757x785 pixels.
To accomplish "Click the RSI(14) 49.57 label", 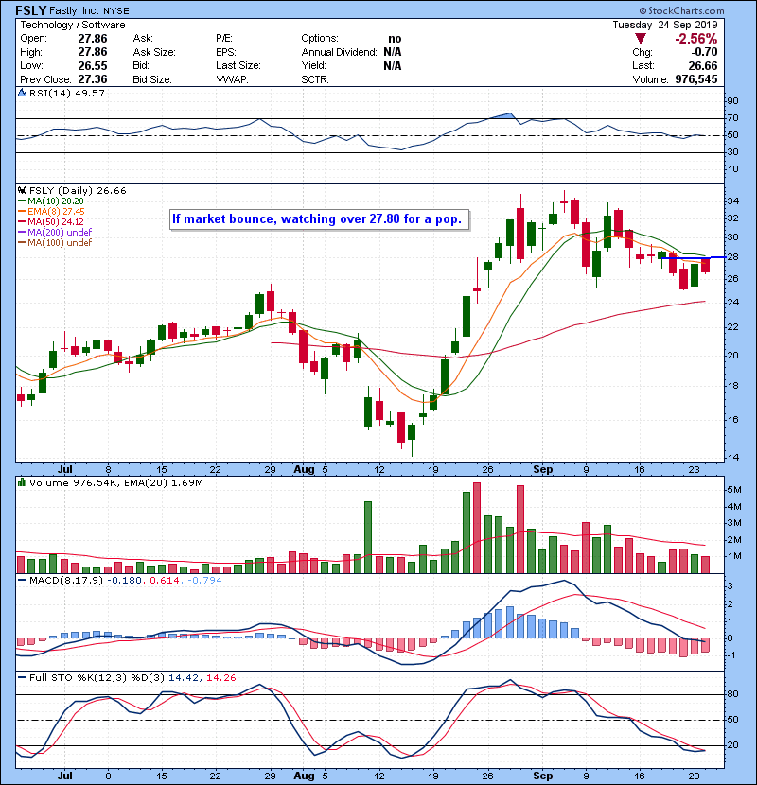I will (67, 93).
